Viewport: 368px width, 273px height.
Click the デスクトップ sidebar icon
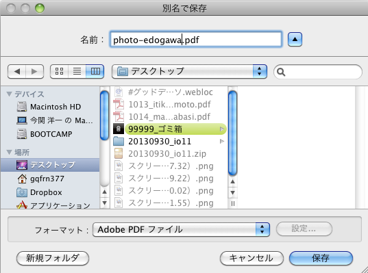click(x=22, y=165)
